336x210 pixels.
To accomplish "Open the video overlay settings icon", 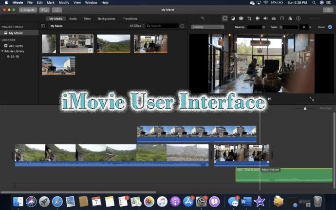I will coord(225,19).
